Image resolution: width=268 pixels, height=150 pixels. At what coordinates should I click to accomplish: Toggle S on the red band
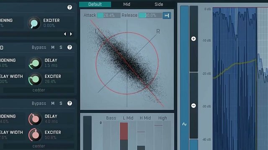(61, 103)
